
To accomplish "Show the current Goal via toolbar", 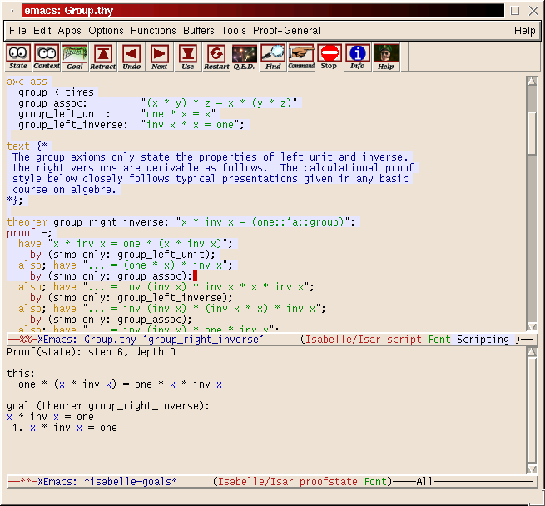I will [75, 57].
